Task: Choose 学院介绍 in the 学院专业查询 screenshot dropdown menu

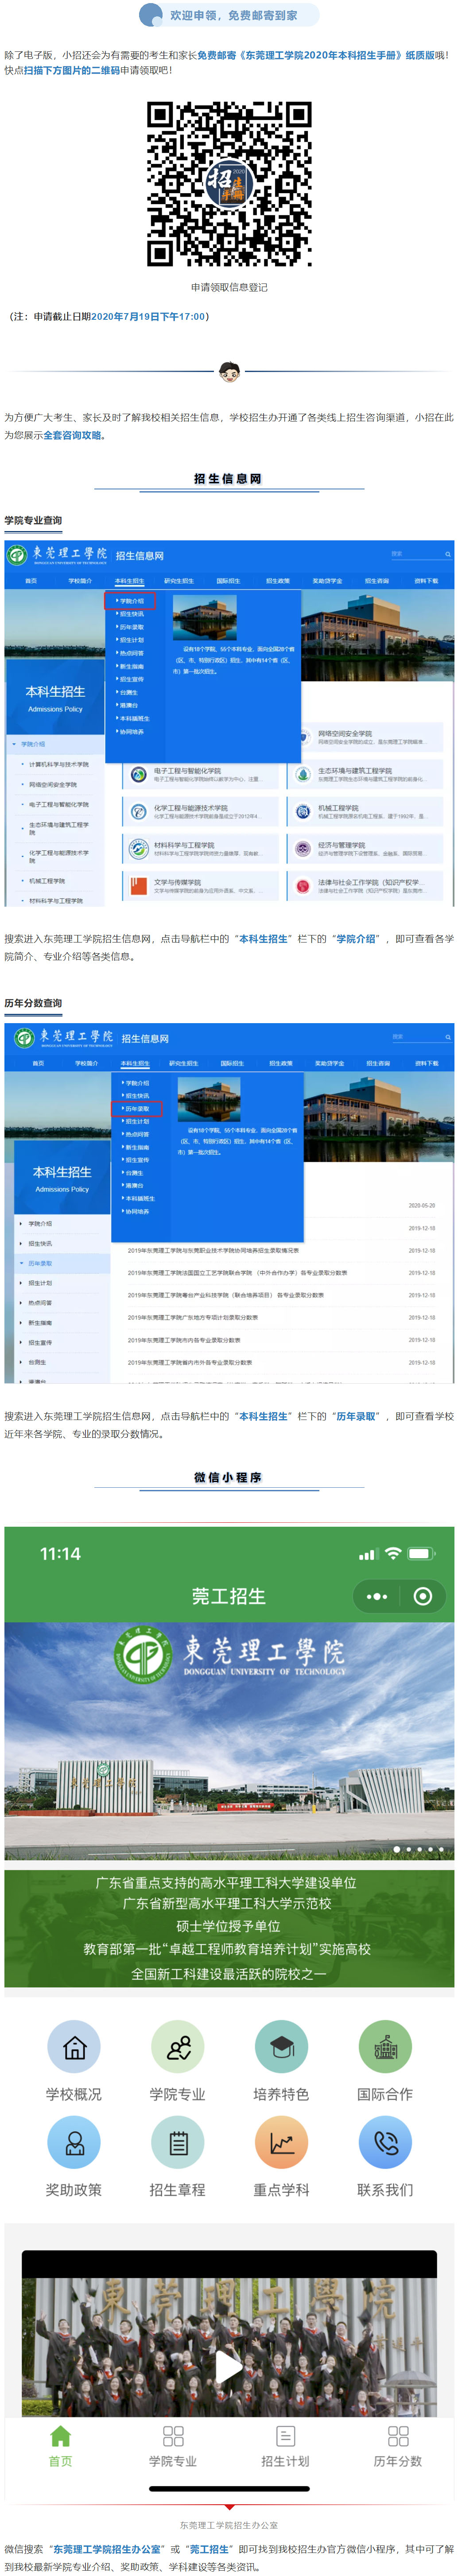Action: pos(130,601)
